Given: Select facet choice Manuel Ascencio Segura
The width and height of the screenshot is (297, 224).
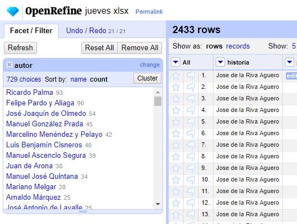Looking at the screenshot, I should pyautogui.click(x=46, y=156).
